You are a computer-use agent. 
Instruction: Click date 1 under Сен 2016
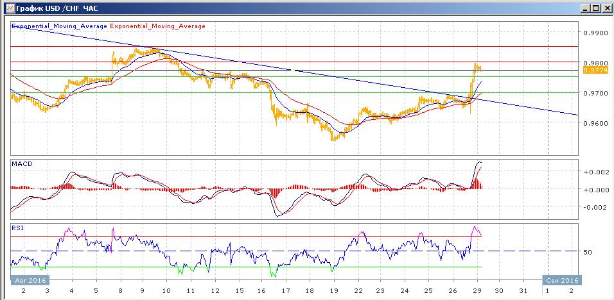pyautogui.click(x=548, y=291)
